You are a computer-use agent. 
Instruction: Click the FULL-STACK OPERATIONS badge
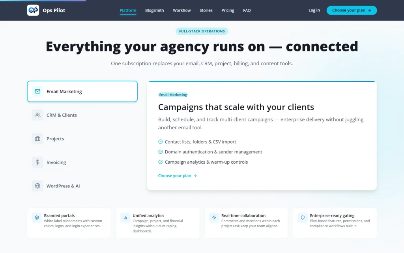point(202,31)
